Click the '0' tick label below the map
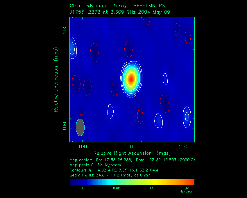 [132, 147]
